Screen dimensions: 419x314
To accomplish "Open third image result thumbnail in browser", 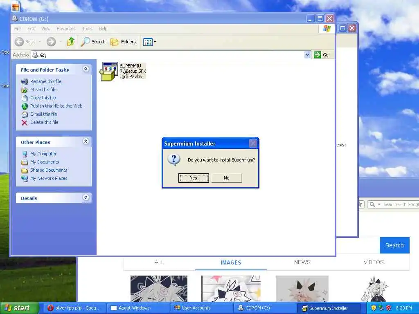I will (302, 289).
